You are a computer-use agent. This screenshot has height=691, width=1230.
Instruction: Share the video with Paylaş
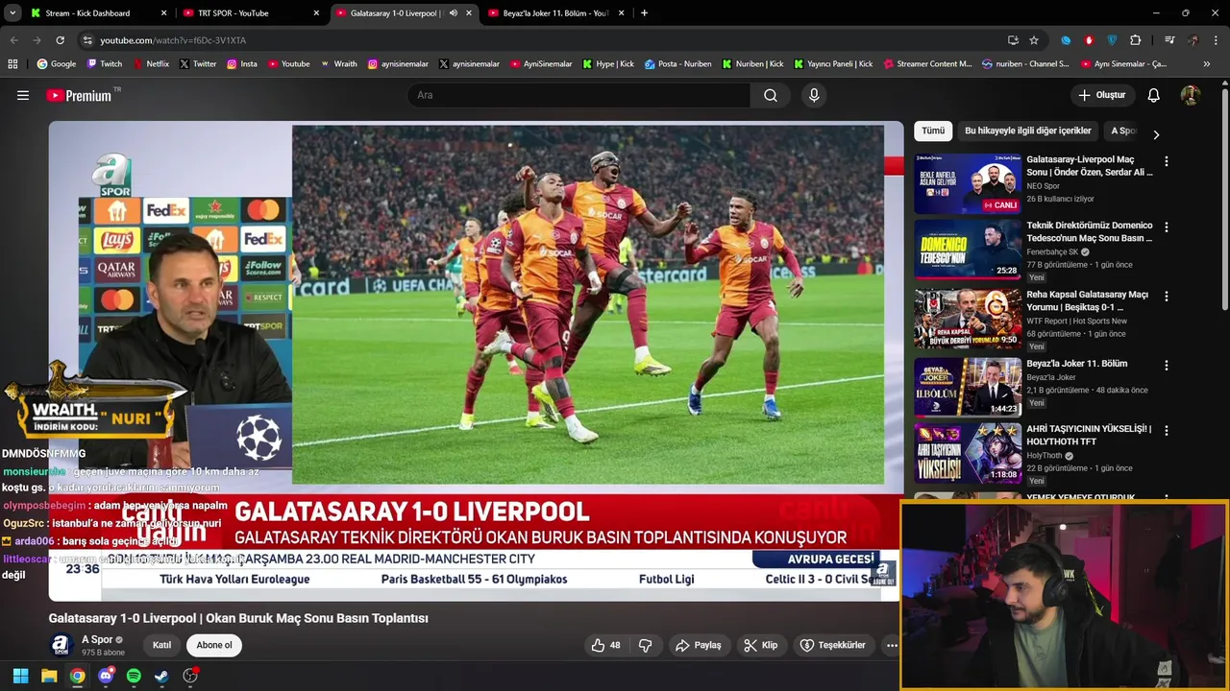tap(699, 645)
